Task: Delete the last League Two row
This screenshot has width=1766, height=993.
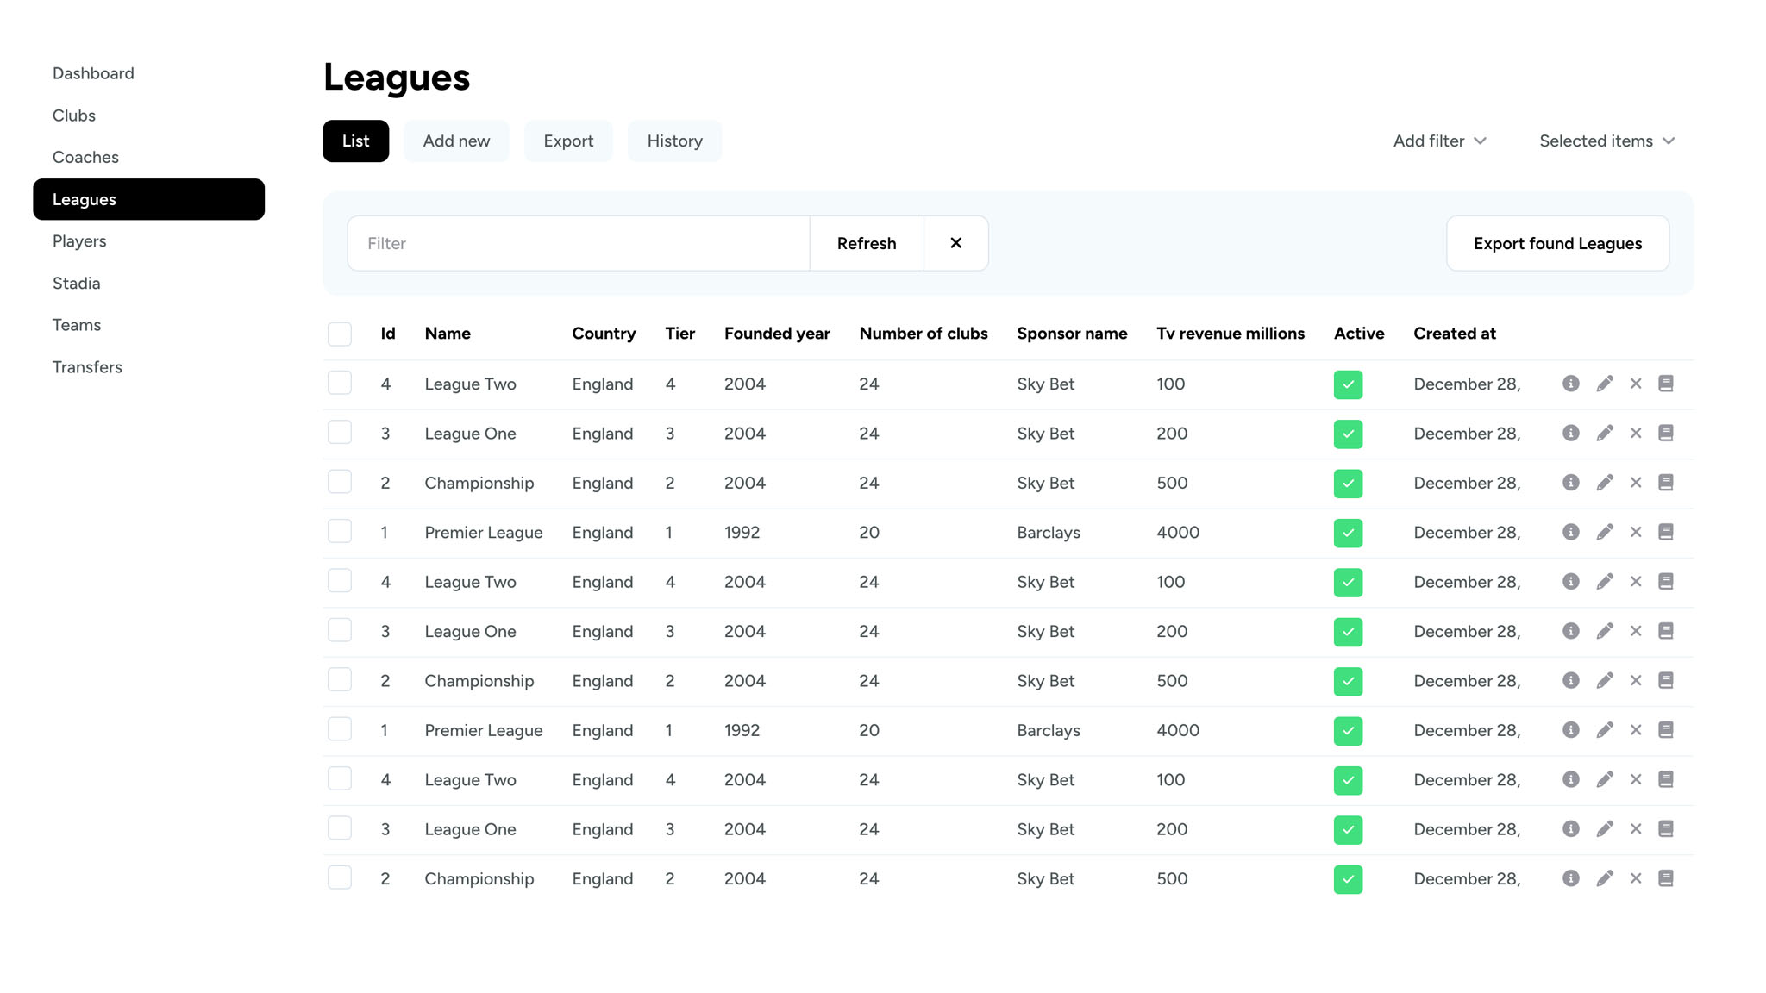Action: pos(1635,779)
